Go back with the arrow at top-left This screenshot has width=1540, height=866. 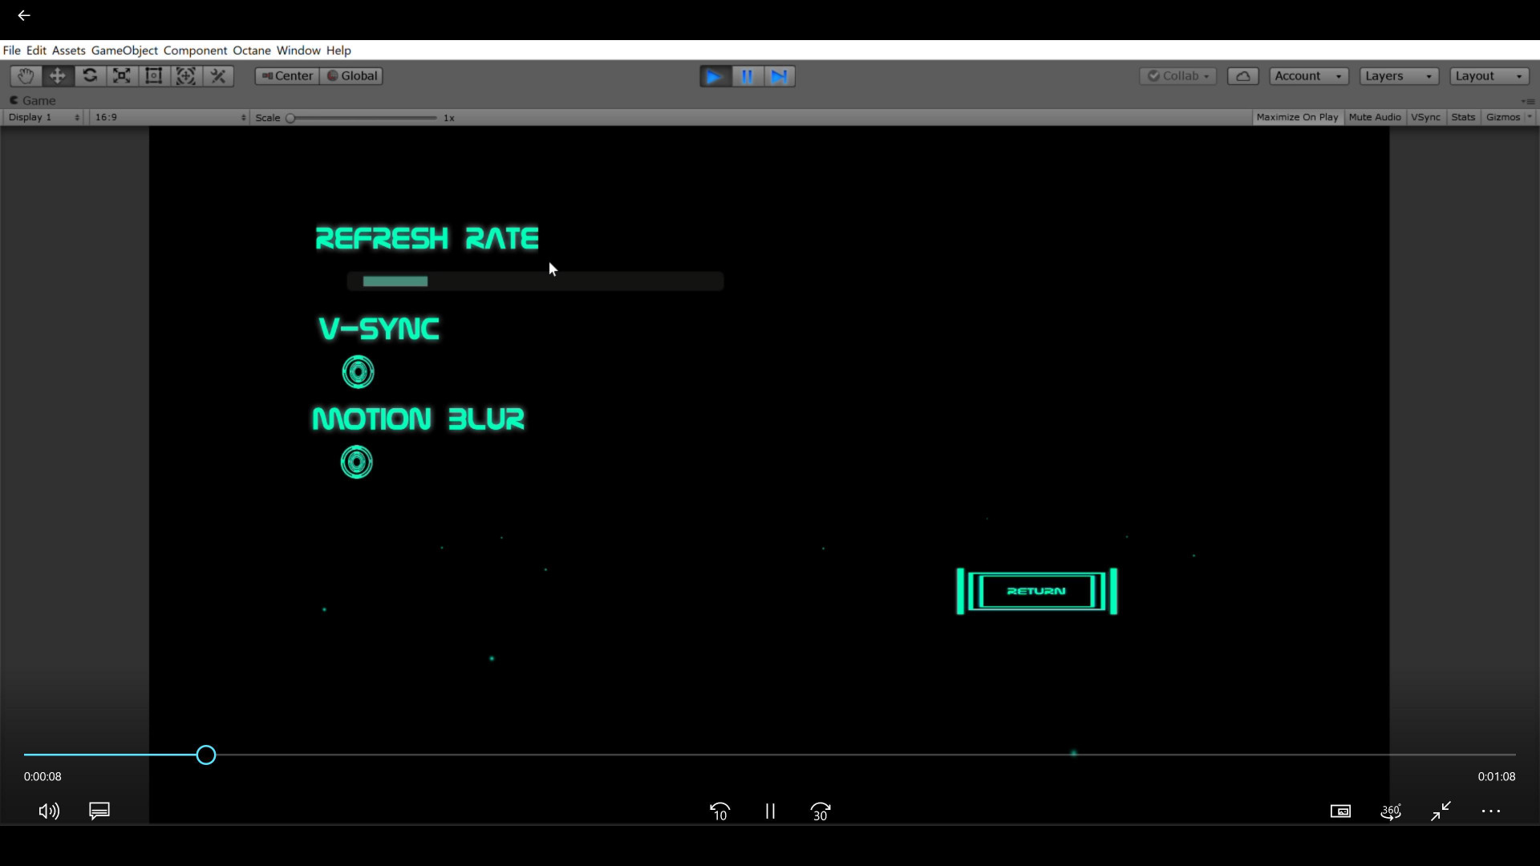click(x=24, y=15)
